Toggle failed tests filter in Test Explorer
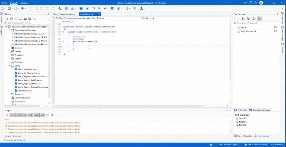This screenshot has height=147, width=286. click(249, 18)
